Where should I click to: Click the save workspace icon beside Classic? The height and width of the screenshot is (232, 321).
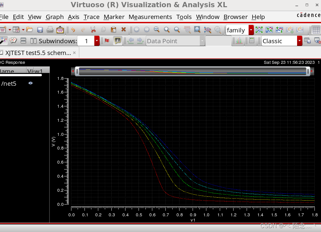(307, 41)
